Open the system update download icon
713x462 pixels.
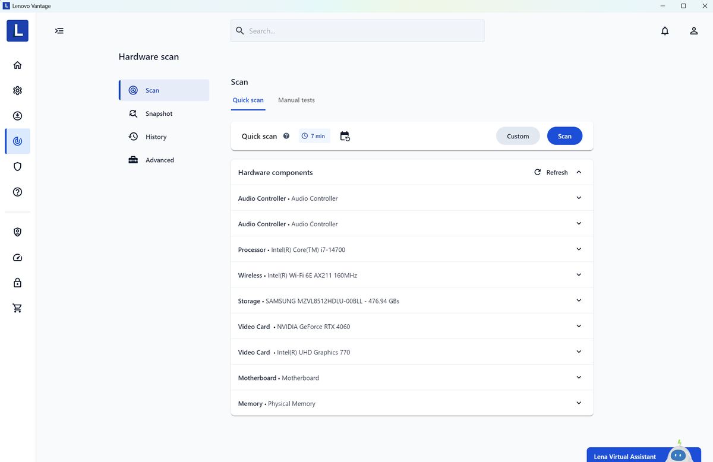point(17,116)
